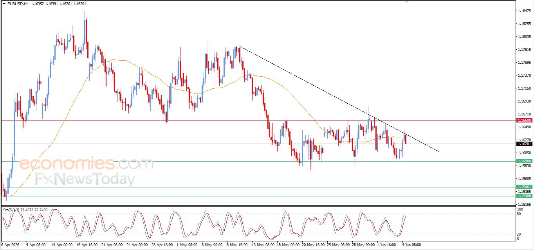
Task: Click the 6 Apr 2026 date label
Action: [11, 245]
